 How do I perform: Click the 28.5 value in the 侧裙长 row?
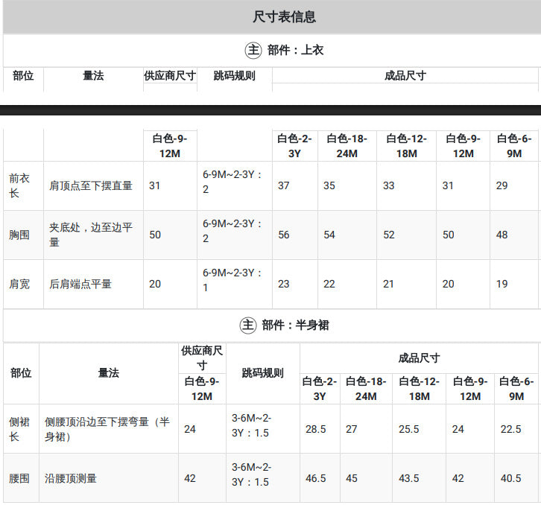point(315,429)
